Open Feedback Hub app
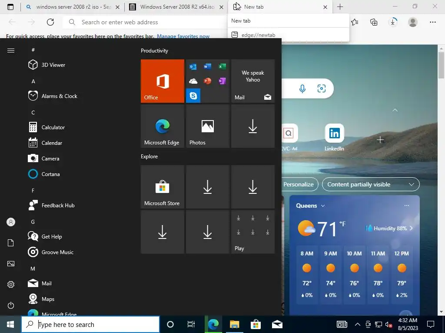 [51, 205]
